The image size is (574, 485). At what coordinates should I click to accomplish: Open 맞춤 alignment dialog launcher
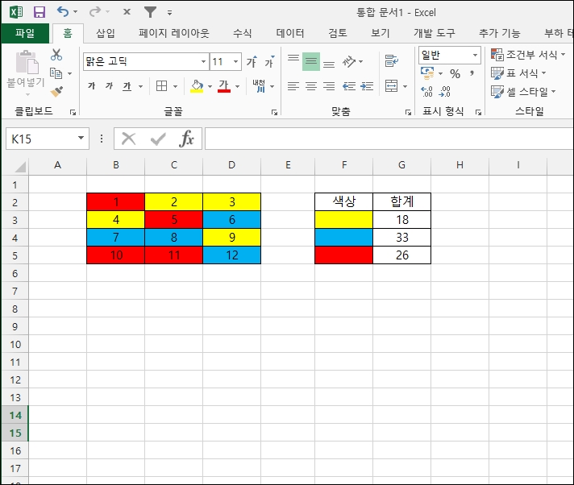[x=408, y=112]
